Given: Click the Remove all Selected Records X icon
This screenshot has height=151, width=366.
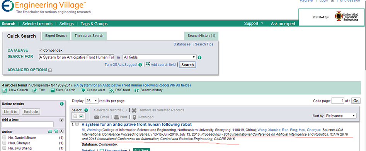Looking at the screenshot, I should click(x=134, y=110).
